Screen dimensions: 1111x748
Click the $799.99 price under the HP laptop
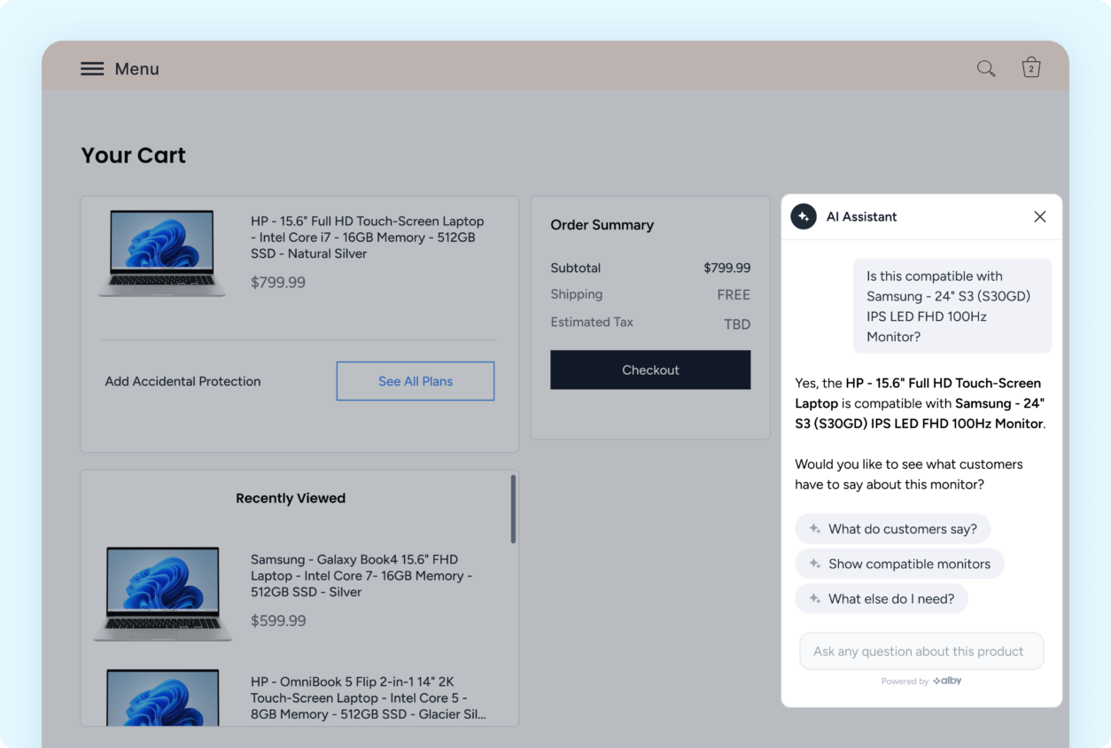(278, 283)
